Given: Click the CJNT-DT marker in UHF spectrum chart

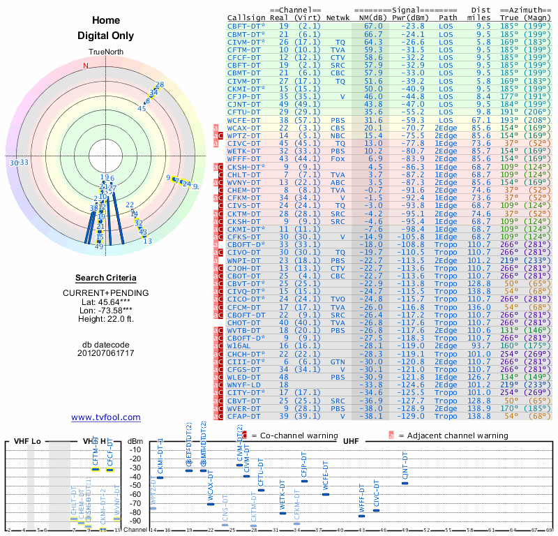Looking at the screenshot, I should click(x=405, y=483).
